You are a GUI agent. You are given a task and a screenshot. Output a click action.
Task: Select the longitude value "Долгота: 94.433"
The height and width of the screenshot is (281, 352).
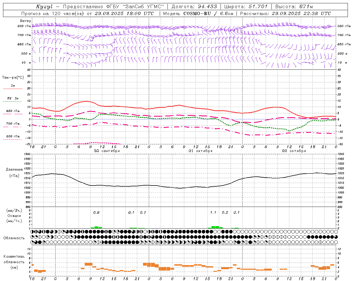[194, 7]
